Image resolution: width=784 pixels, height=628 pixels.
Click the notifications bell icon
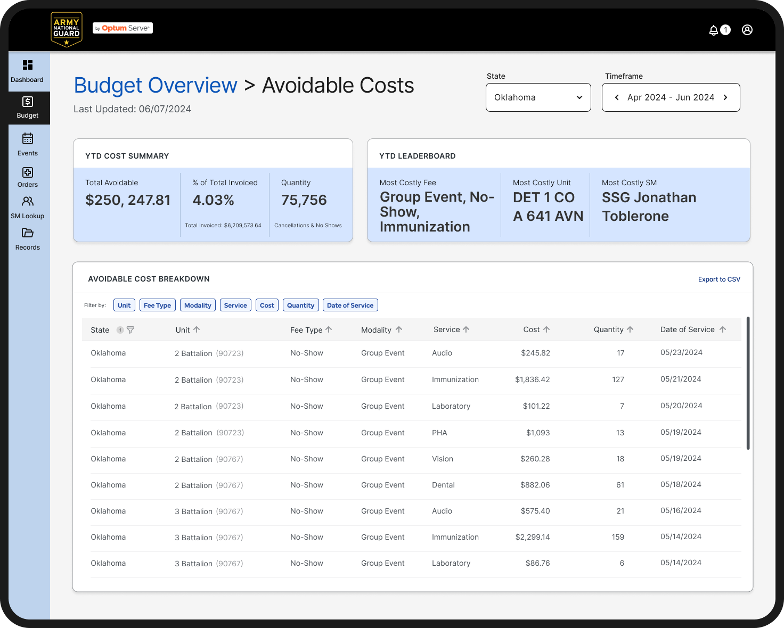(x=714, y=30)
